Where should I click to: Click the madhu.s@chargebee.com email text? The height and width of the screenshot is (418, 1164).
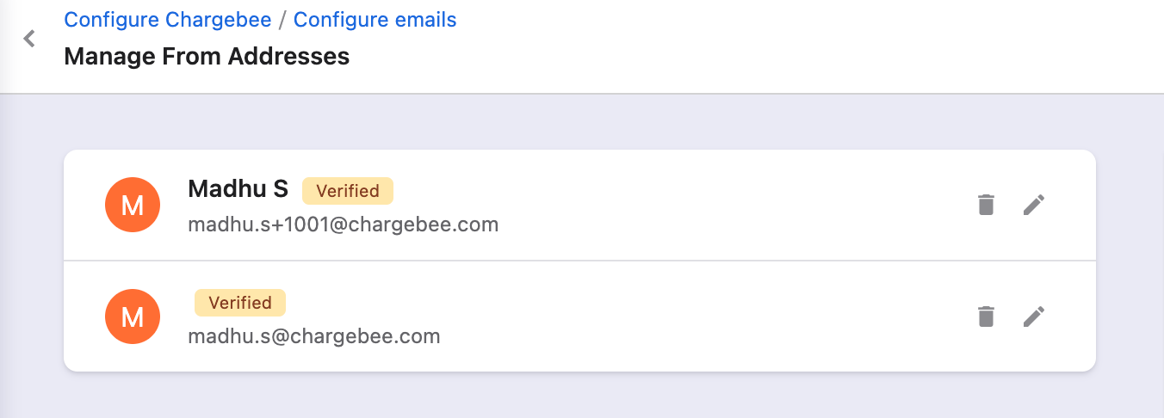pos(313,336)
